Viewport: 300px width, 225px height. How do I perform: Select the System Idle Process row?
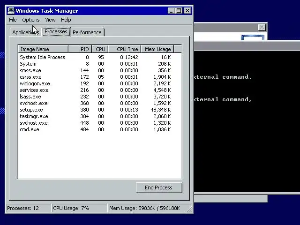point(95,57)
